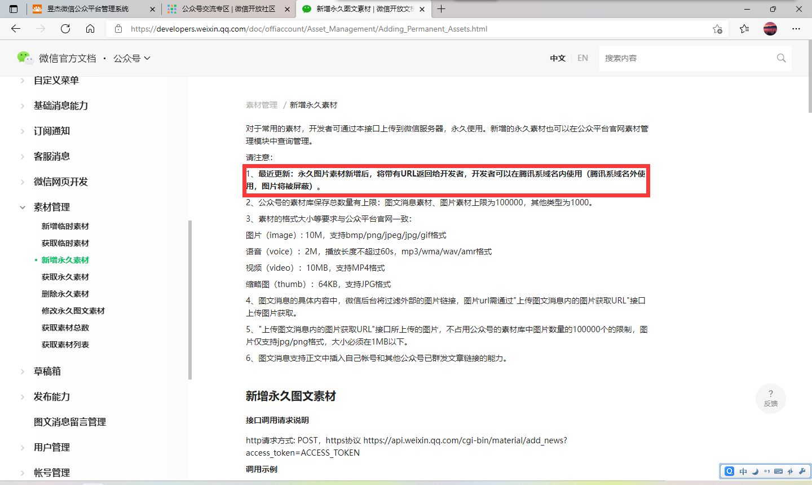Click the 调用示例 subheading
Screen dimensions: 812x485
click(262, 469)
